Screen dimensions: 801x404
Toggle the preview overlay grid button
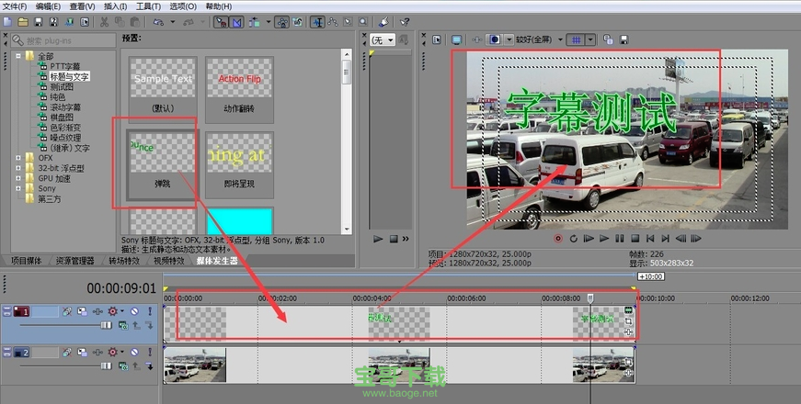point(576,39)
